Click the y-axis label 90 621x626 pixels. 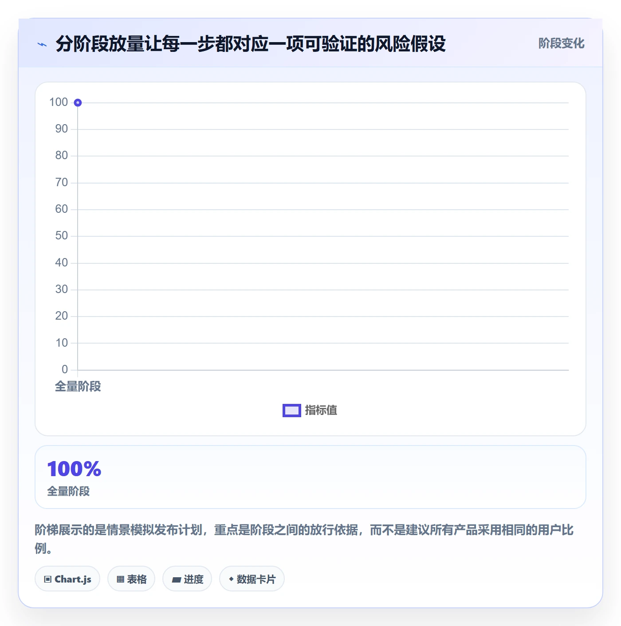[x=62, y=129]
